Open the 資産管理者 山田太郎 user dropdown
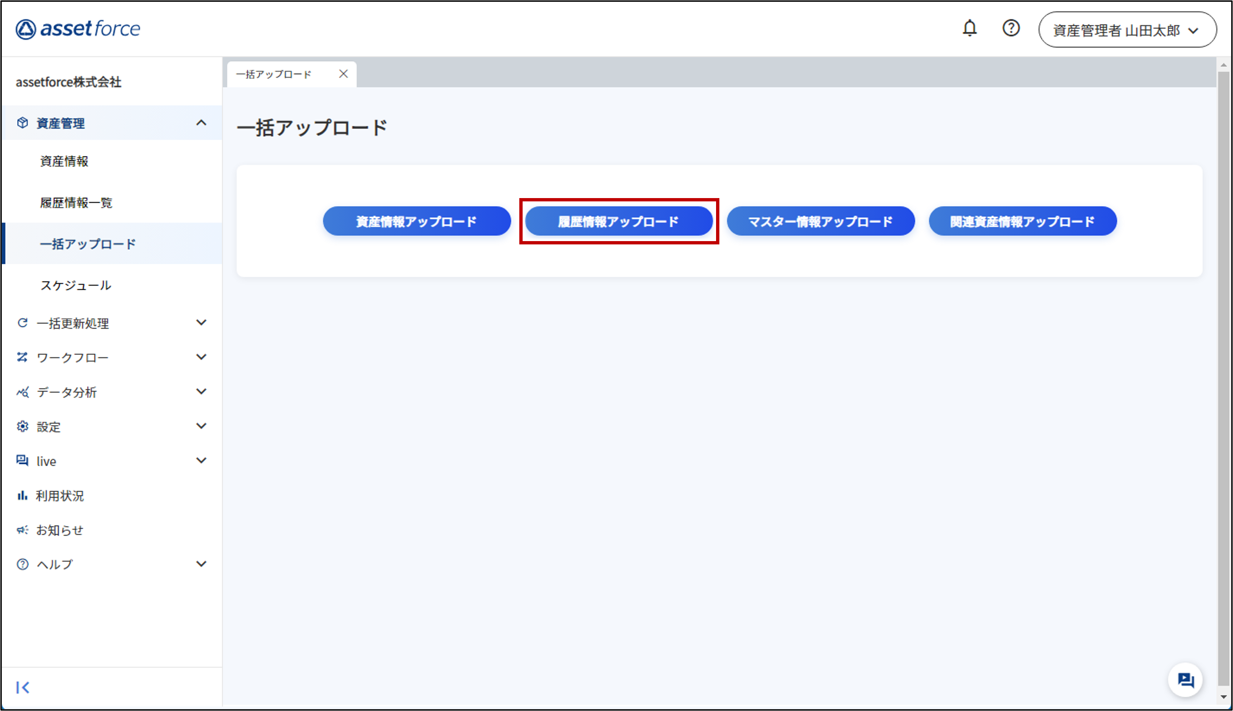This screenshot has width=1233, height=711. pyautogui.click(x=1127, y=30)
